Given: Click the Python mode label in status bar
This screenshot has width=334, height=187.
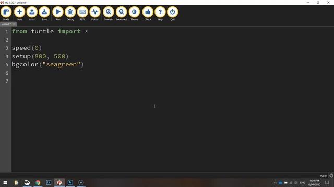Looking at the screenshot, I should pos(324,176).
